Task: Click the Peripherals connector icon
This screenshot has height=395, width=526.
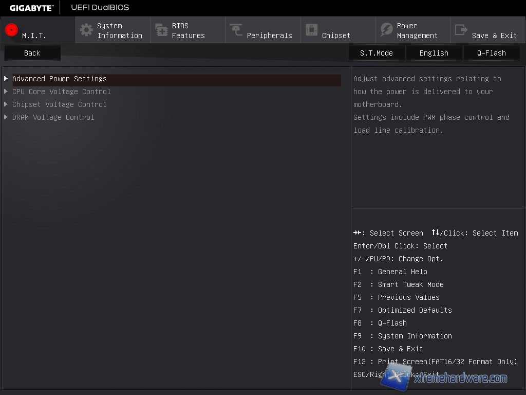Action: tap(236, 30)
